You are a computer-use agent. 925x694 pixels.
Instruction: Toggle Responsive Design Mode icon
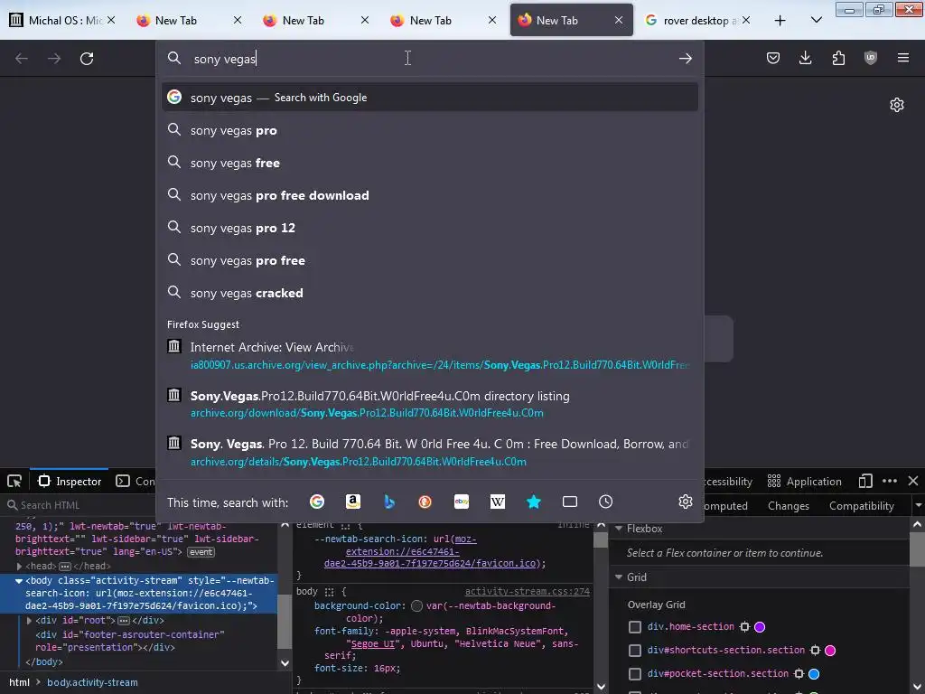coord(864,481)
